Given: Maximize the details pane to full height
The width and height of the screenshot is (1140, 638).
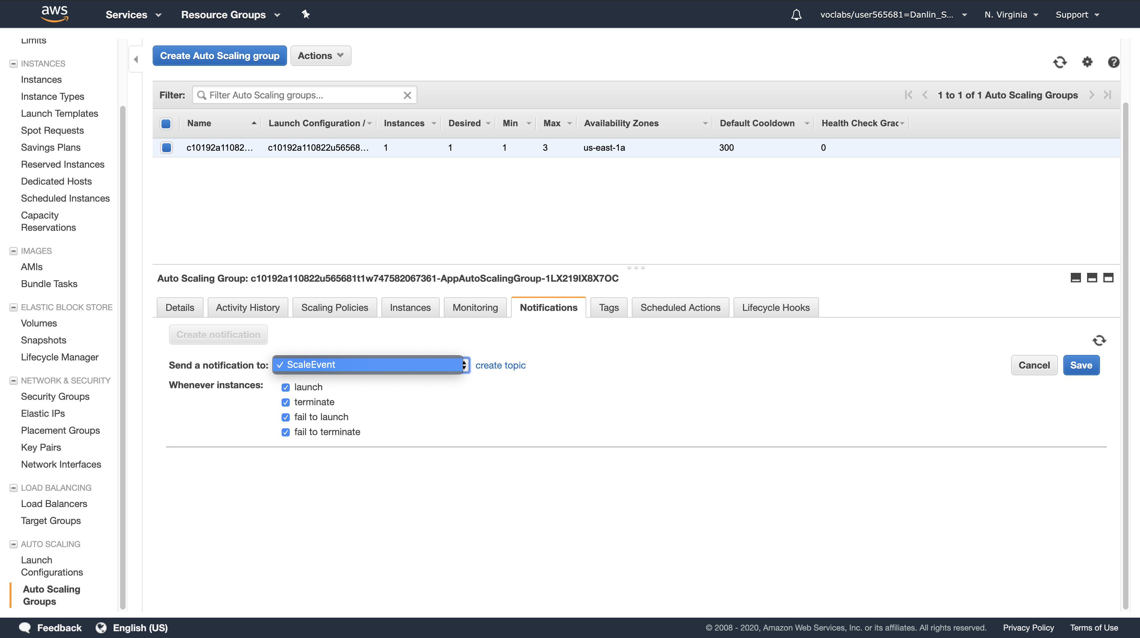Looking at the screenshot, I should pos(1108,278).
